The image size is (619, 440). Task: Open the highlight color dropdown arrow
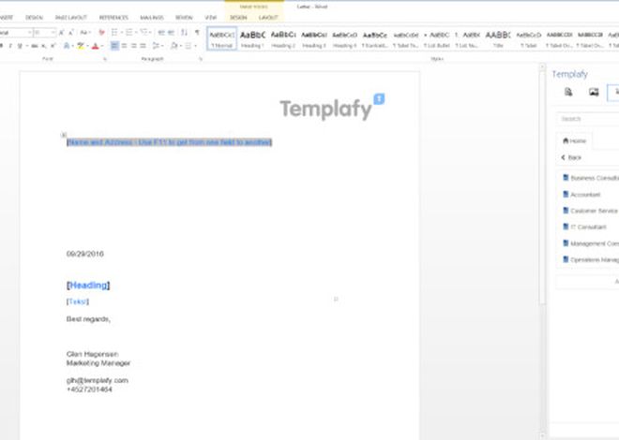[87, 46]
